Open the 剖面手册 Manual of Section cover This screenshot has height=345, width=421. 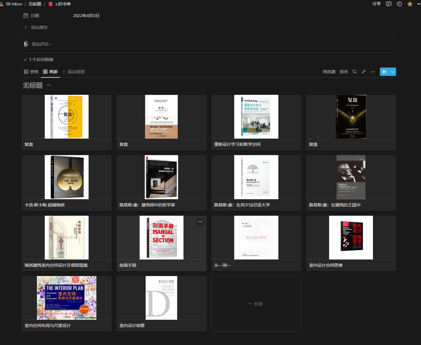tap(162, 238)
